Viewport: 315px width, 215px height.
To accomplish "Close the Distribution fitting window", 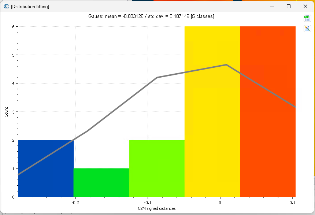I will (x=305, y=6).
